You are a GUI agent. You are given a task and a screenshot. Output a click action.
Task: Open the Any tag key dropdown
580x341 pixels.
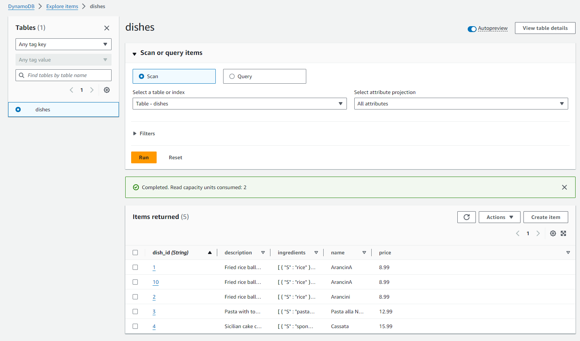(x=64, y=44)
